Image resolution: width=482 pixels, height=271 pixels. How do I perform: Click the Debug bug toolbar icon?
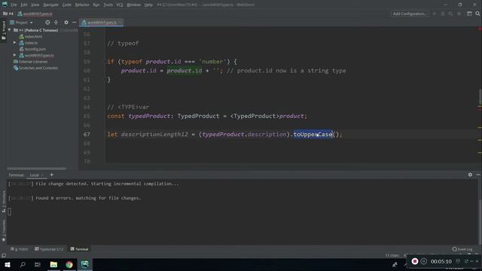point(443,14)
